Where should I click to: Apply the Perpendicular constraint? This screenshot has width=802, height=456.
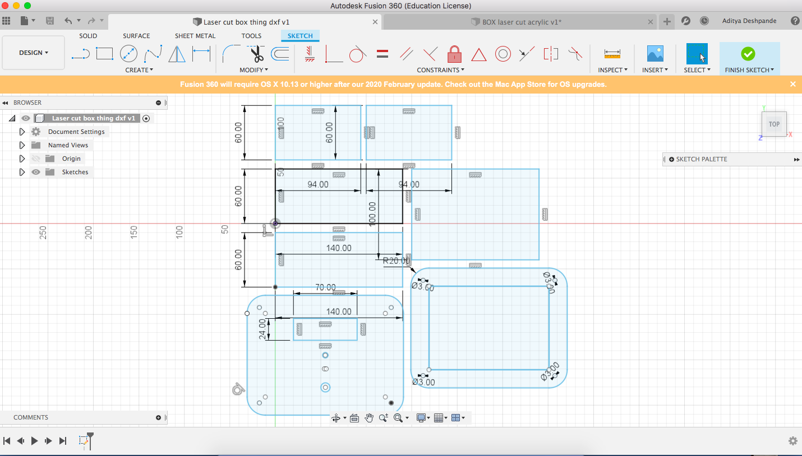point(430,54)
